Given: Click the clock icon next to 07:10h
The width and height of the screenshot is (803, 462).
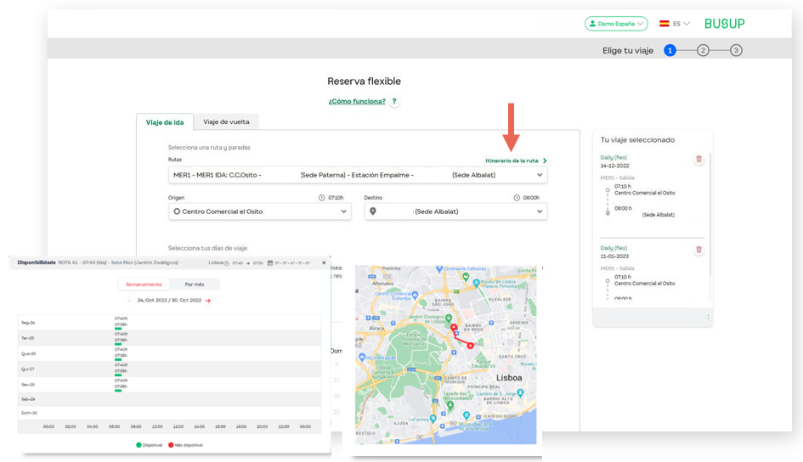Looking at the screenshot, I should [x=321, y=198].
